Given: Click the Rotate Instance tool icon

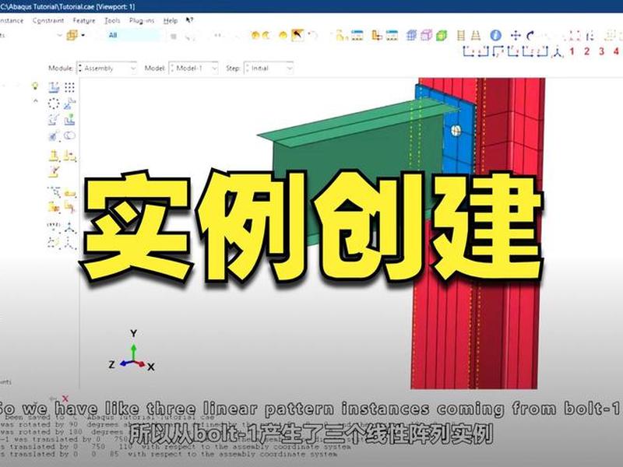Looking at the screenshot, I should (54, 120).
